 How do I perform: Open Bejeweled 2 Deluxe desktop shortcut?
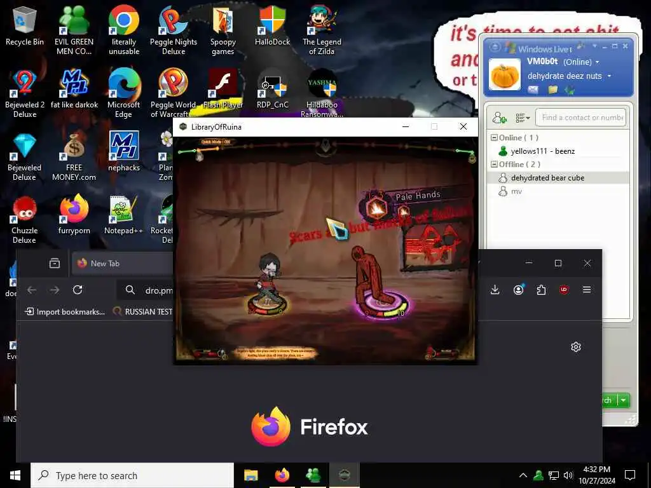(x=25, y=93)
